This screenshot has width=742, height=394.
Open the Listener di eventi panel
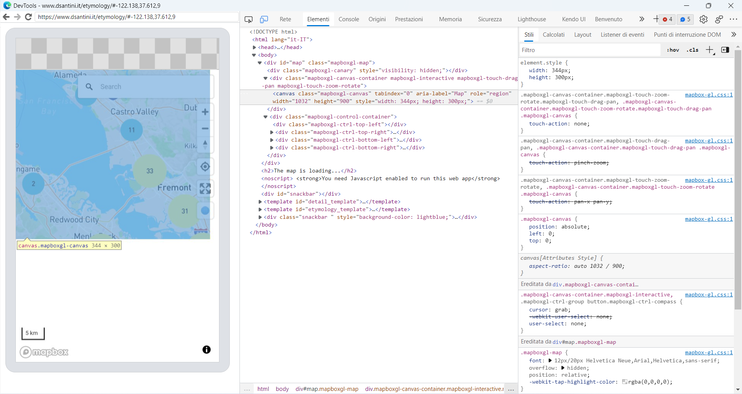pos(622,34)
